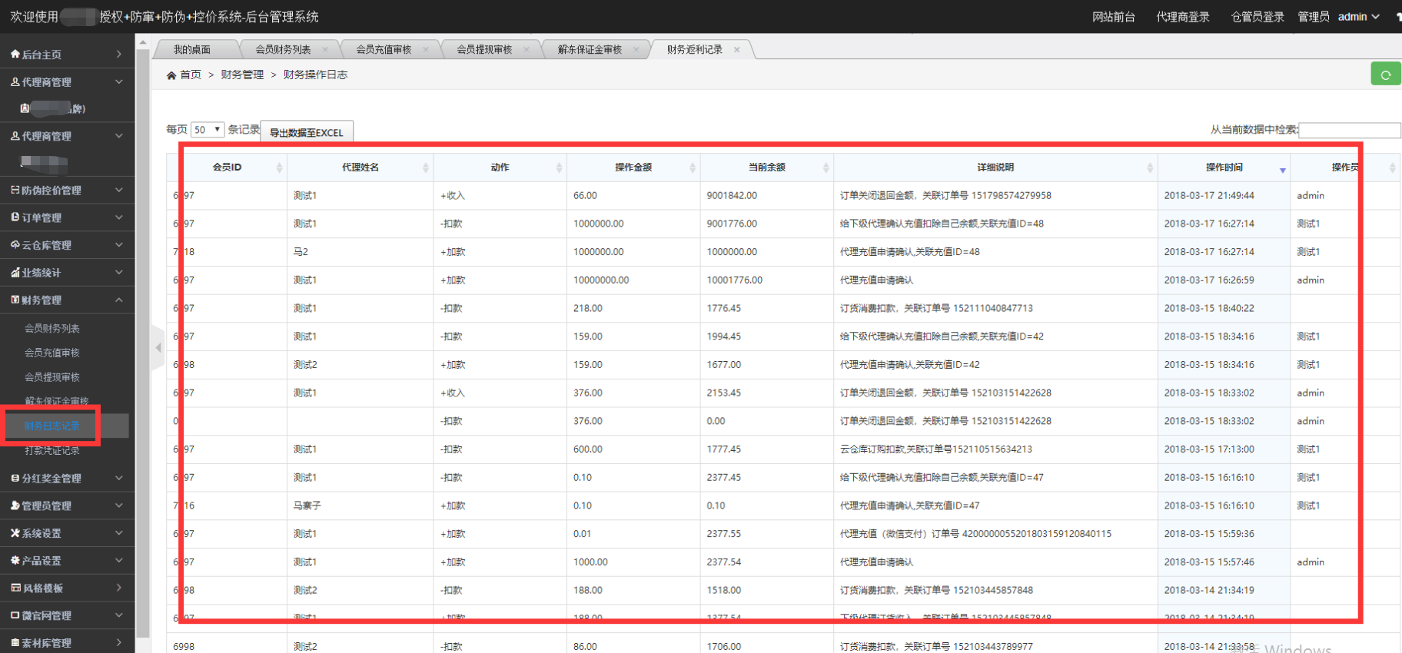Click 导出数据至EXCEL button
The image size is (1402, 653).
(x=307, y=132)
